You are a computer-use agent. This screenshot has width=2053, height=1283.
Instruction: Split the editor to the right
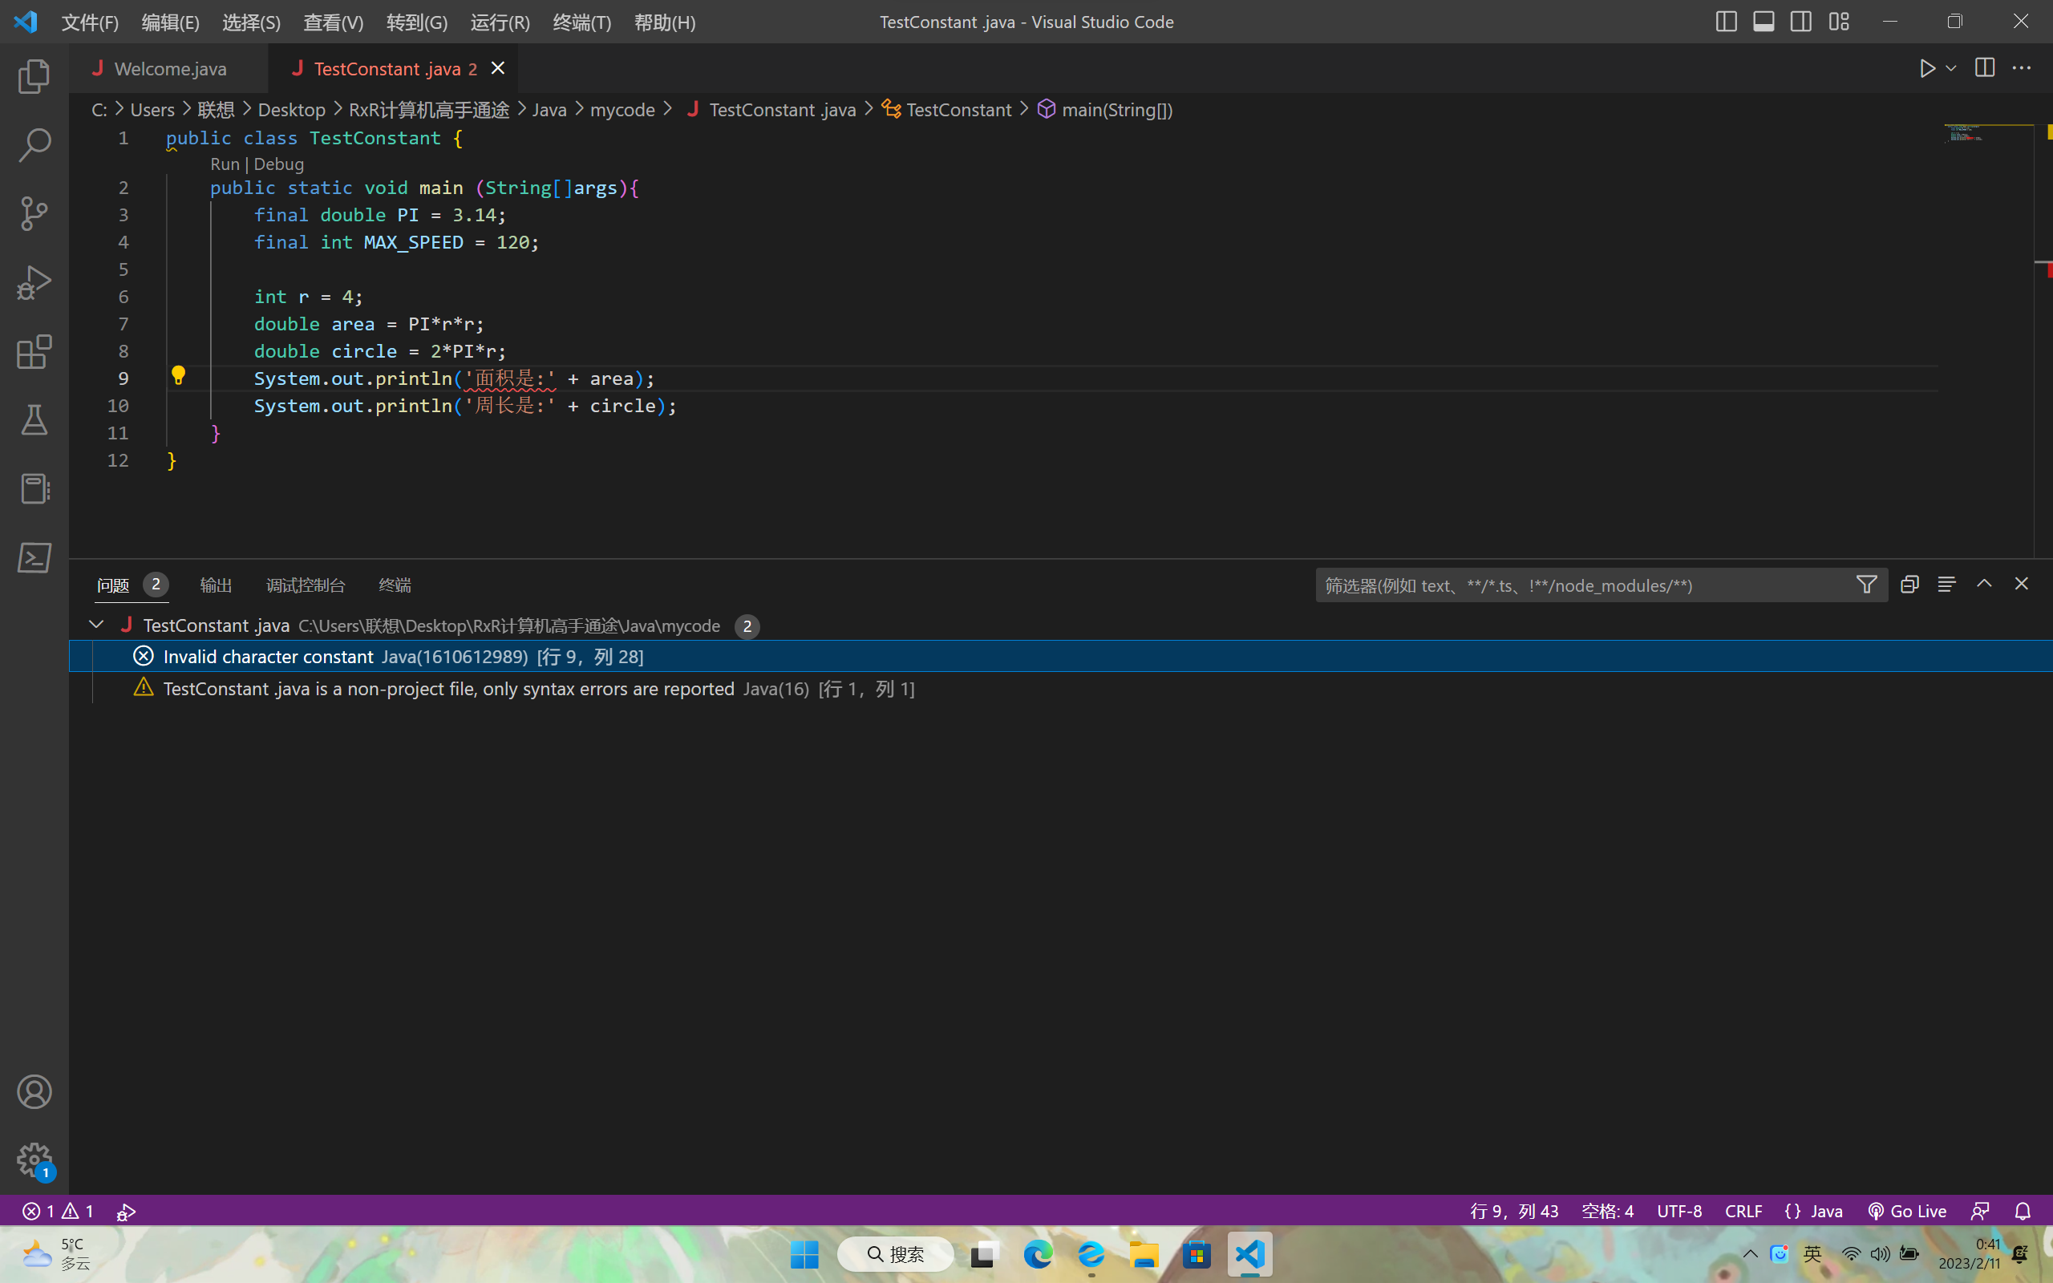point(1984,68)
